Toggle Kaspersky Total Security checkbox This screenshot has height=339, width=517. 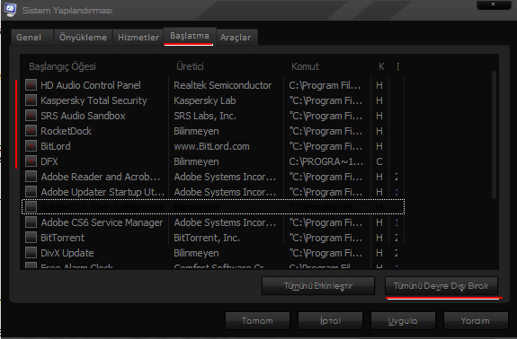pos(31,100)
